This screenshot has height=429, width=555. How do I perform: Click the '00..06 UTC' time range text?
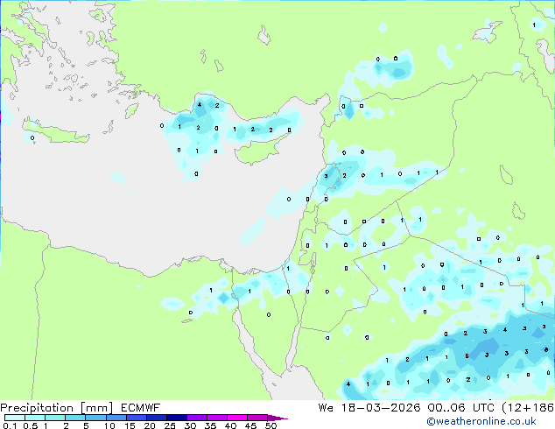pos(460,408)
